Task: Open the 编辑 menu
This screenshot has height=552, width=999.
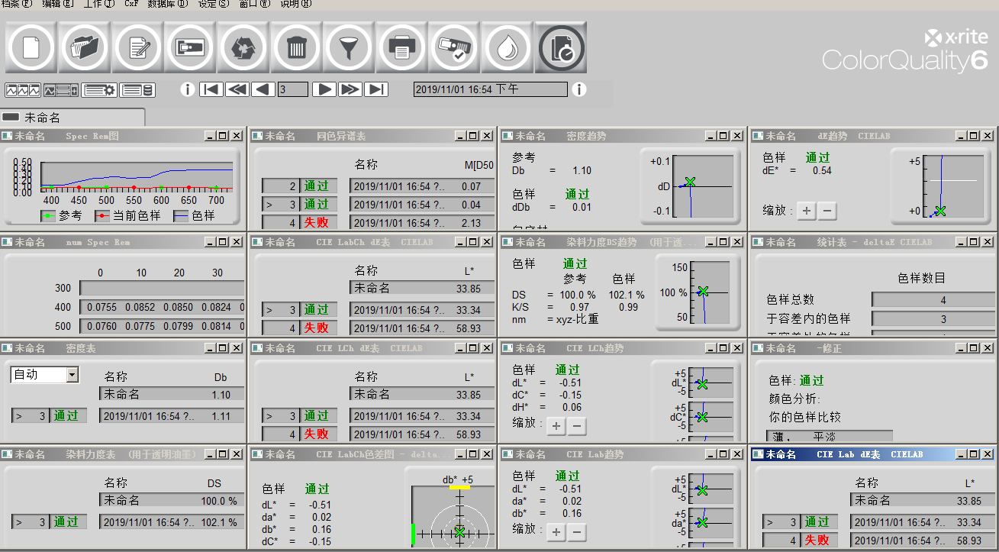Action: click(58, 4)
